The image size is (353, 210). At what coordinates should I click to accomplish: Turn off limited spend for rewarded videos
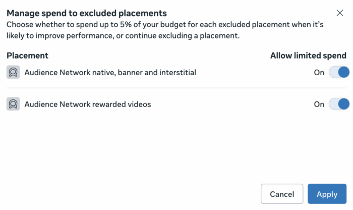click(x=339, y=104)
